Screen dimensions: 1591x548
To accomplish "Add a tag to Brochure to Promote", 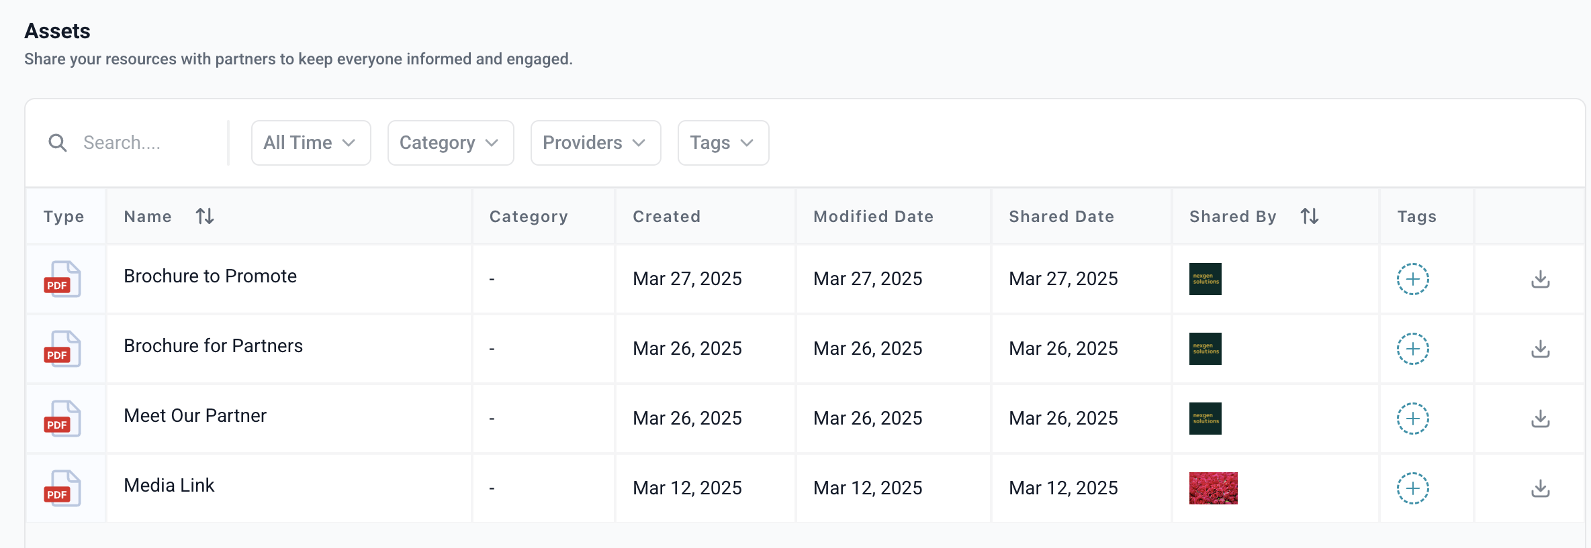I will tap(1412, 279).
